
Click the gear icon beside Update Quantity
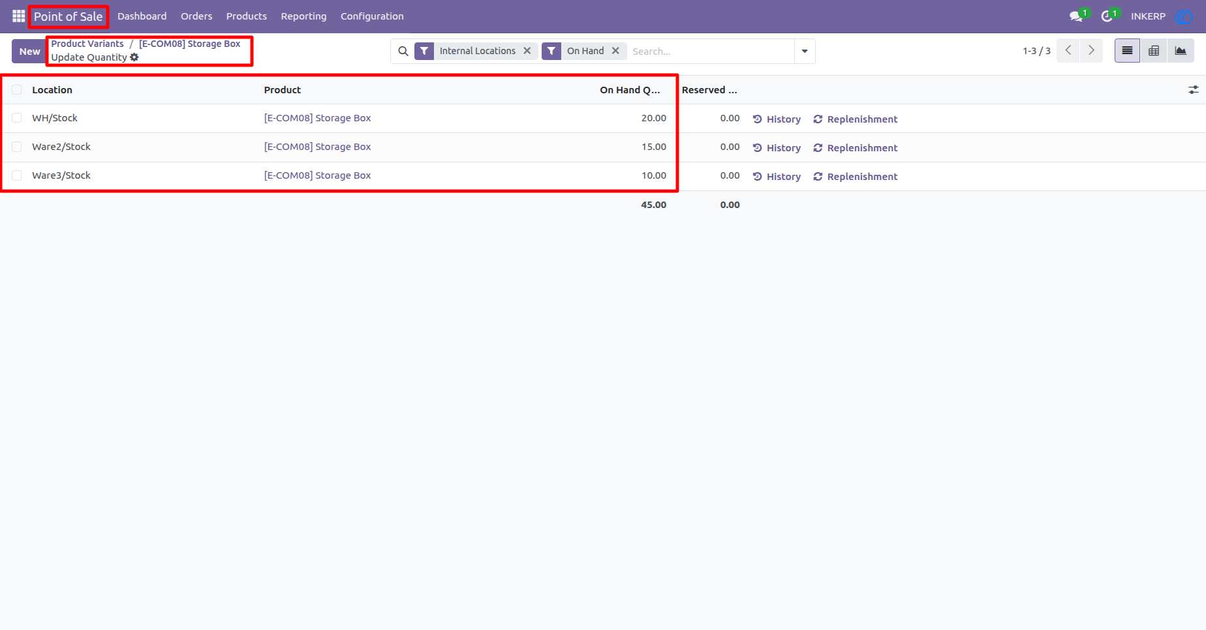click(x=134, y=57)
